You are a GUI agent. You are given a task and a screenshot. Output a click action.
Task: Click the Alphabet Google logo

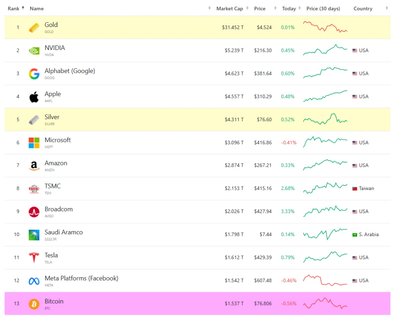[x=34, y=73]
